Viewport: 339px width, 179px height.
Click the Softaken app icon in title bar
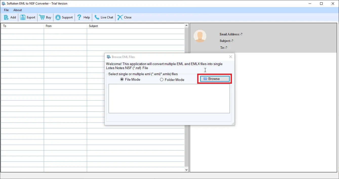[x=4, y=4]
